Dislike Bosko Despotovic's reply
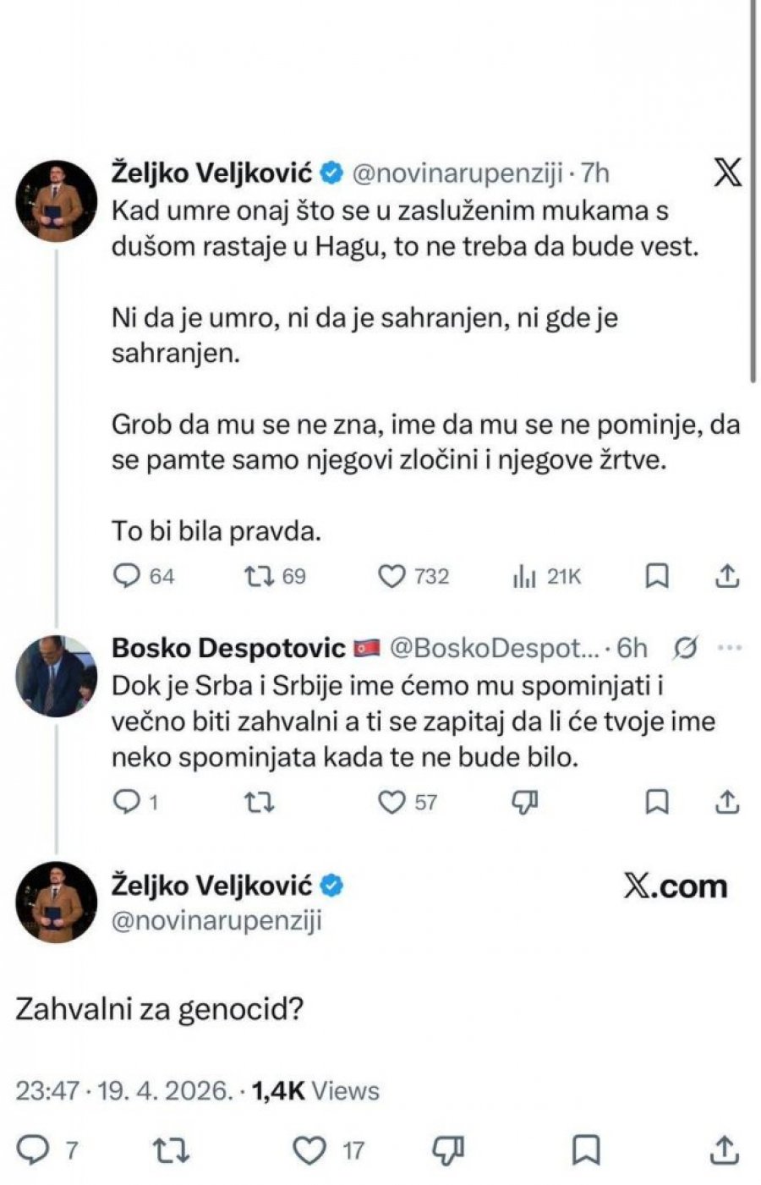This screenshot has width=761, height=1185. point(525,801)
